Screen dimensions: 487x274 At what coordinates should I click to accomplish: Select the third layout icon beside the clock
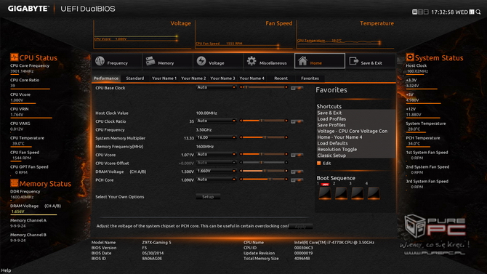click(426, 12)
